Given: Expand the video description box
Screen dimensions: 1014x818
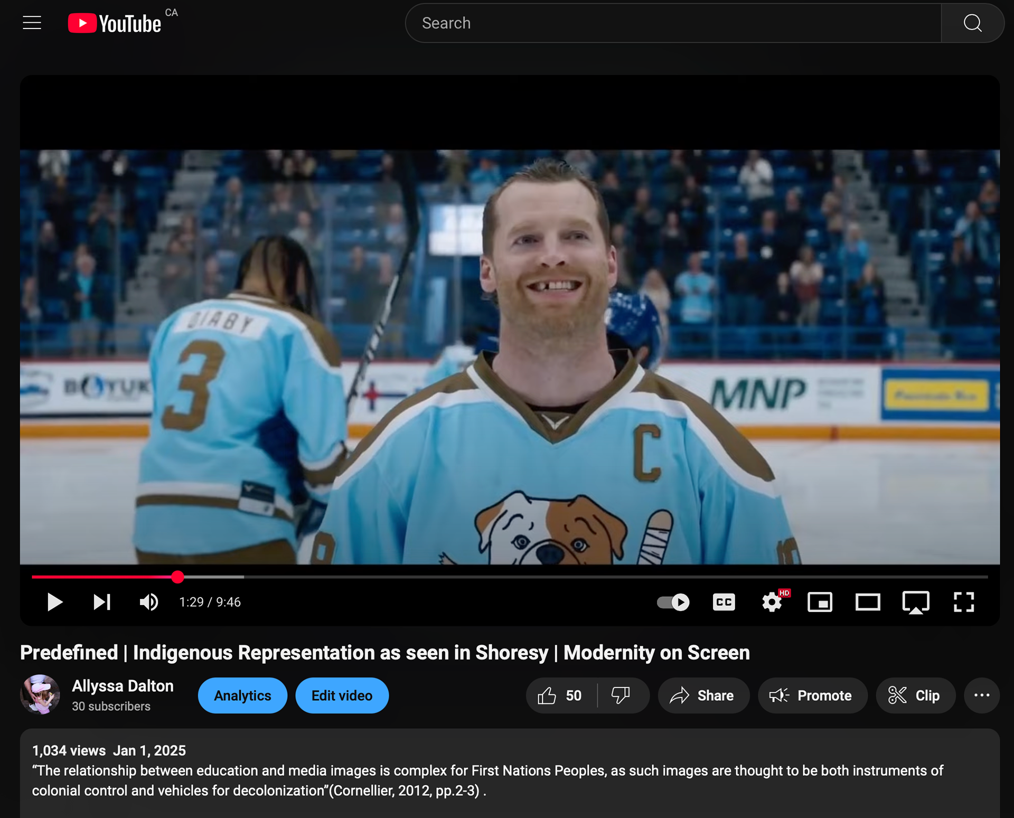Looking at the screenshot, I should pos(510,773).
